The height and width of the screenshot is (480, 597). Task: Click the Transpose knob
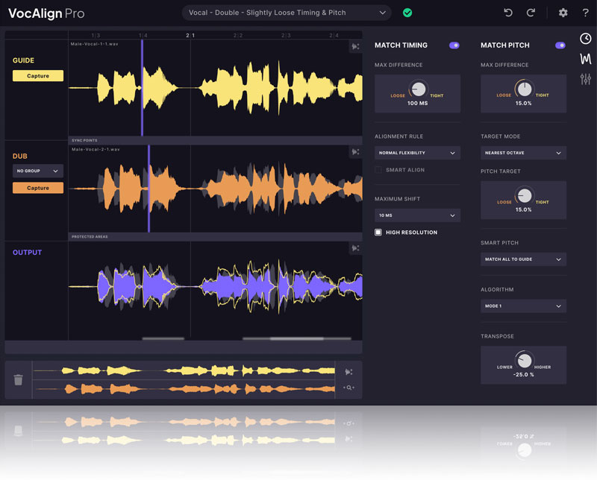point(524,361)
